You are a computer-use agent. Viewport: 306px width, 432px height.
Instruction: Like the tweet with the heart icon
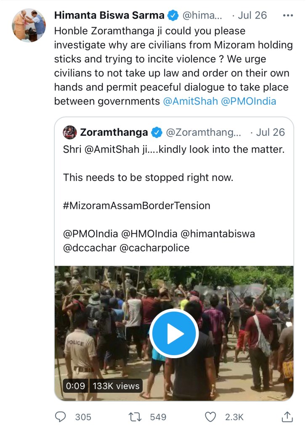(x=210, y=417)
